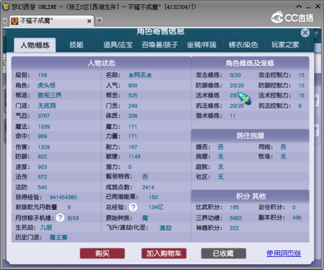Click the 防御修炼 value 20/20
Screen dimensions: 324x270
[237, 85]
